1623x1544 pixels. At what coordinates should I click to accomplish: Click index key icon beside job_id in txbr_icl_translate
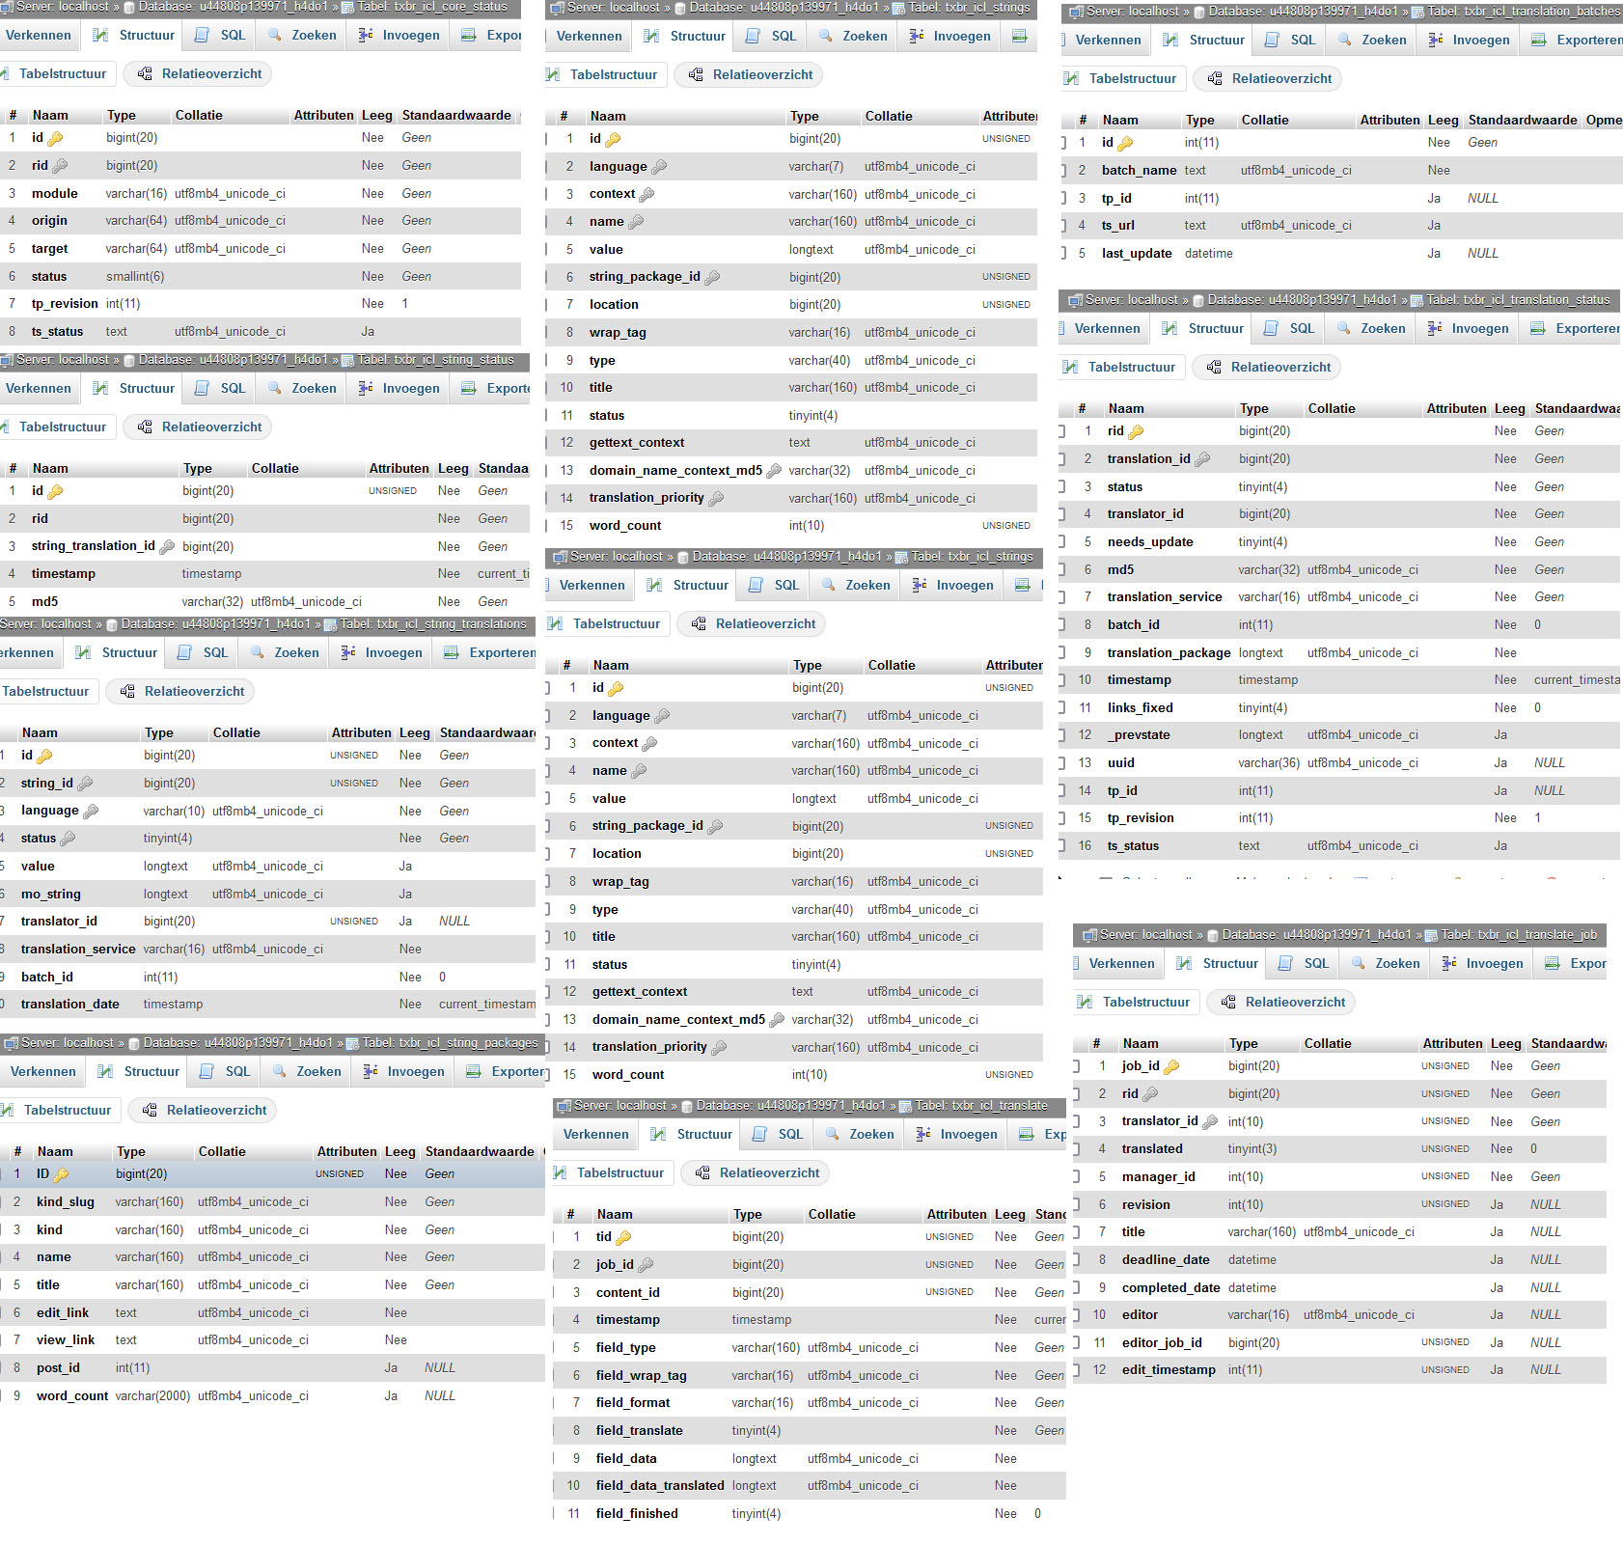646,1265
